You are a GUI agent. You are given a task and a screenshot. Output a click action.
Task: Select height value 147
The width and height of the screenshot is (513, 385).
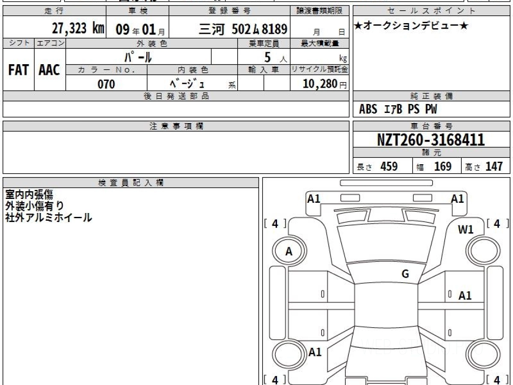494,166
